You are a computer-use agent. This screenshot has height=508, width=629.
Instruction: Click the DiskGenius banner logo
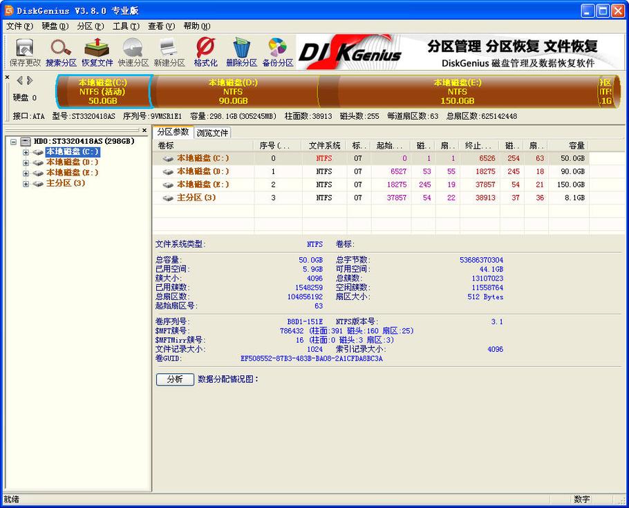(350, 53)
